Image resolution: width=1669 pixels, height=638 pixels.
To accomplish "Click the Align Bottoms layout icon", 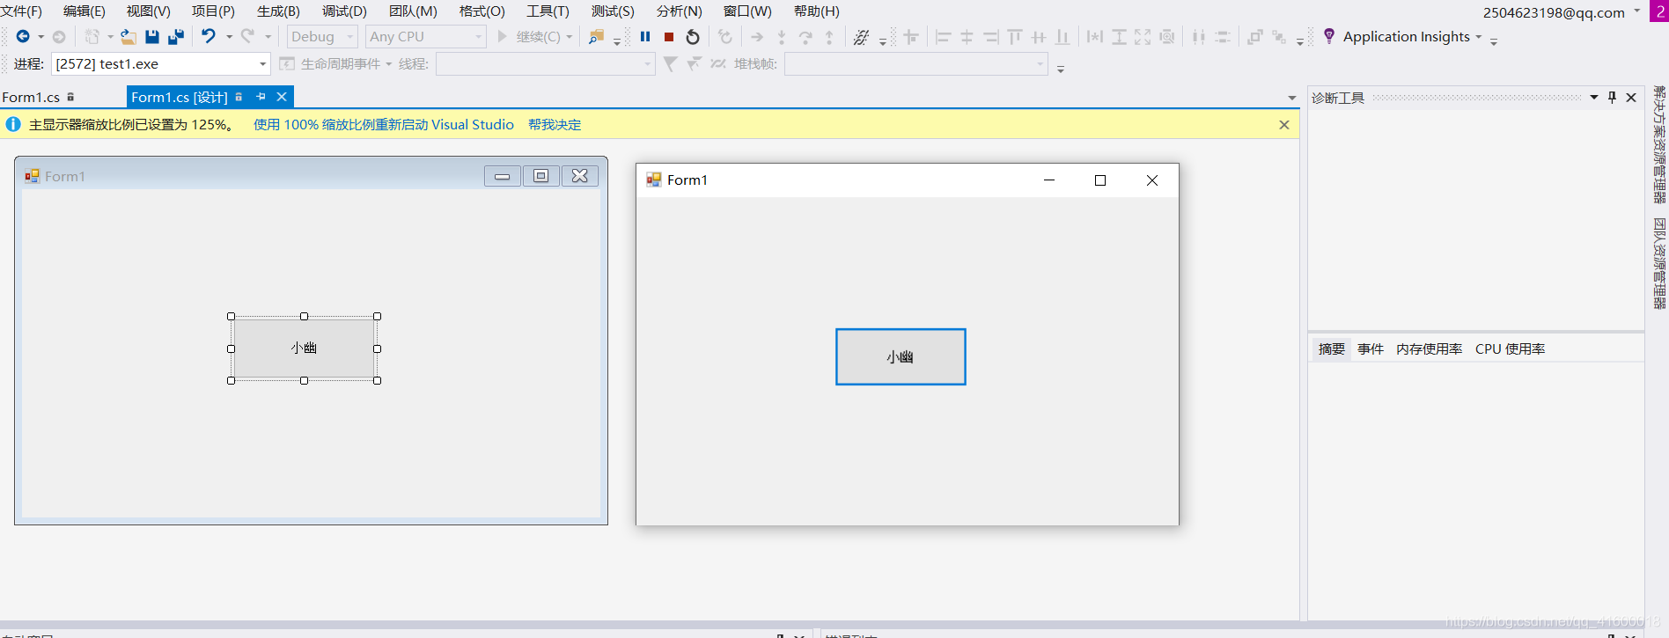I will tap(1062, 37).
